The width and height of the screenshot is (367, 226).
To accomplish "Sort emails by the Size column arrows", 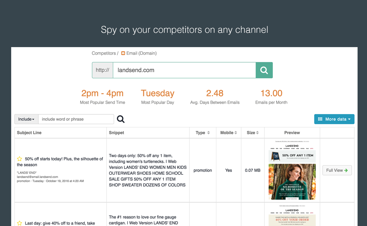I will pyautogui.click(x=258, y=133).
